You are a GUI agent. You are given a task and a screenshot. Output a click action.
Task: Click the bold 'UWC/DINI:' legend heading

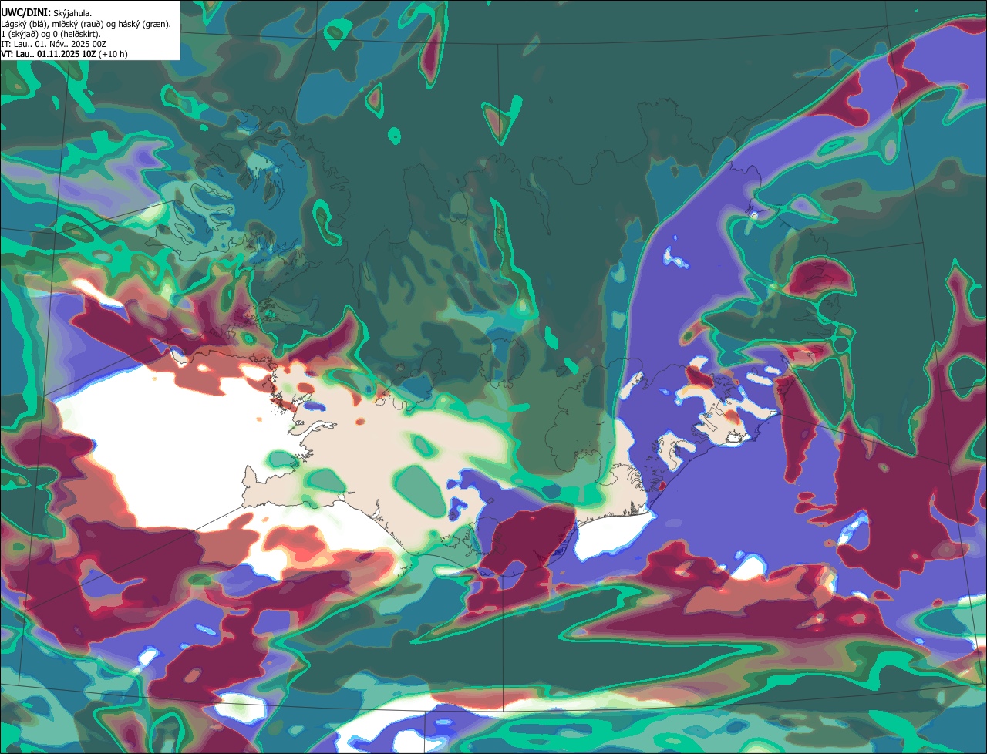(26, 12)
